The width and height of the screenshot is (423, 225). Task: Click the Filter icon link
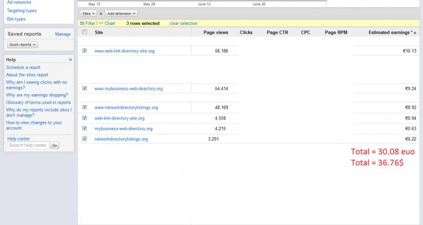(88, 24)
